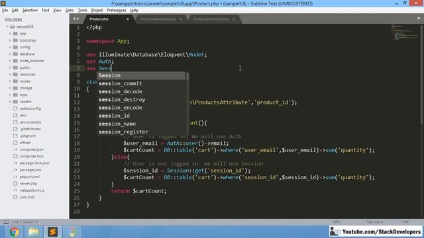Switch to the front_header.blade.php tab

pyautogui.click(x=158, y=19)
